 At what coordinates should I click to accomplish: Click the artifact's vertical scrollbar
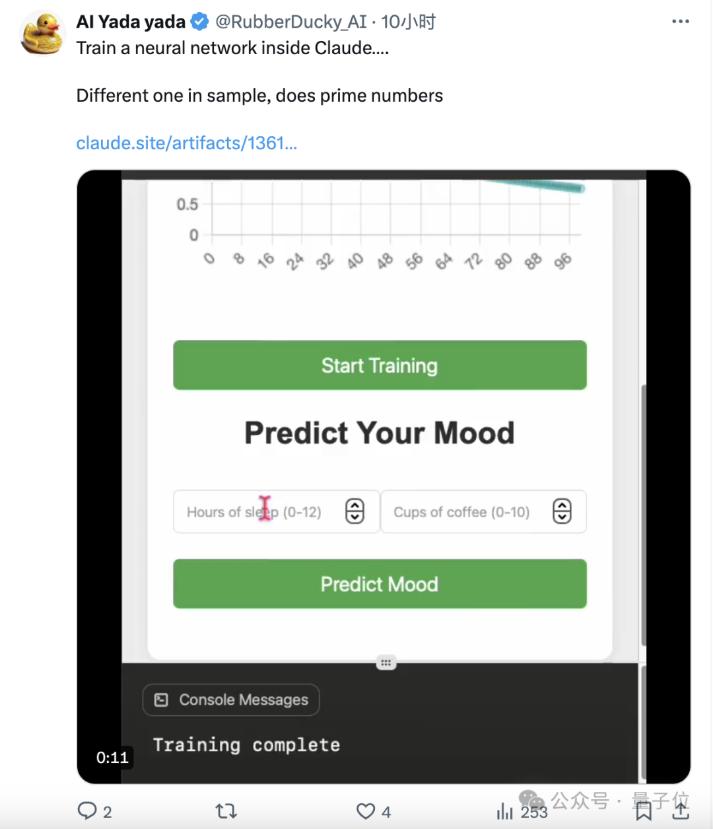pos(643,515)
